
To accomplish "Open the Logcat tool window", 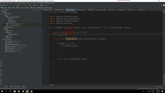I will click(x=18, y=87).
